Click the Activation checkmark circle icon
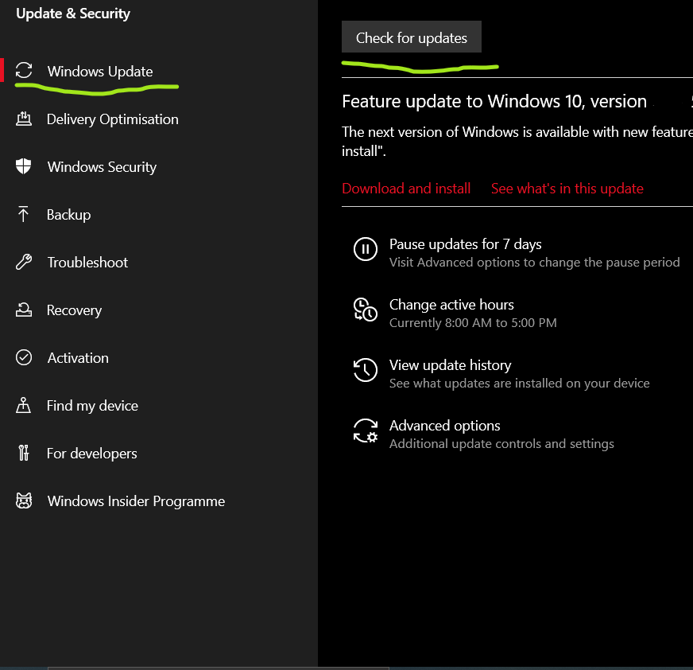 pyautogui.click(x=24, y=357)
